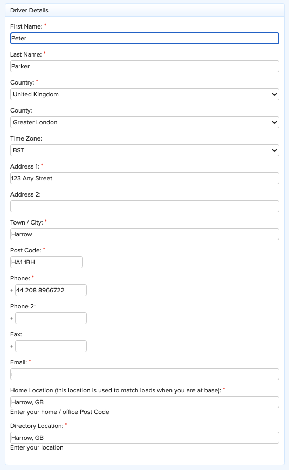The image size is (289, 470).
Task: Open the Time Zone dropdown showing BST
Action: 144,150
